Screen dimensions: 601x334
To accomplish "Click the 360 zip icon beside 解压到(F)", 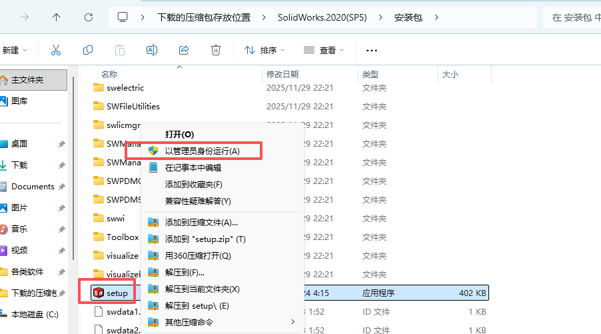I will [x=153, y=272].
